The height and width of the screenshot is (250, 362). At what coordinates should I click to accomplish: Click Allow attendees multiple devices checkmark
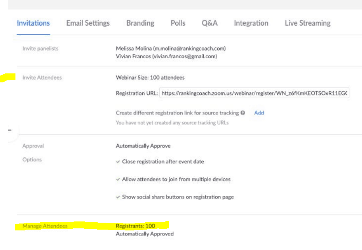[118, 179]
